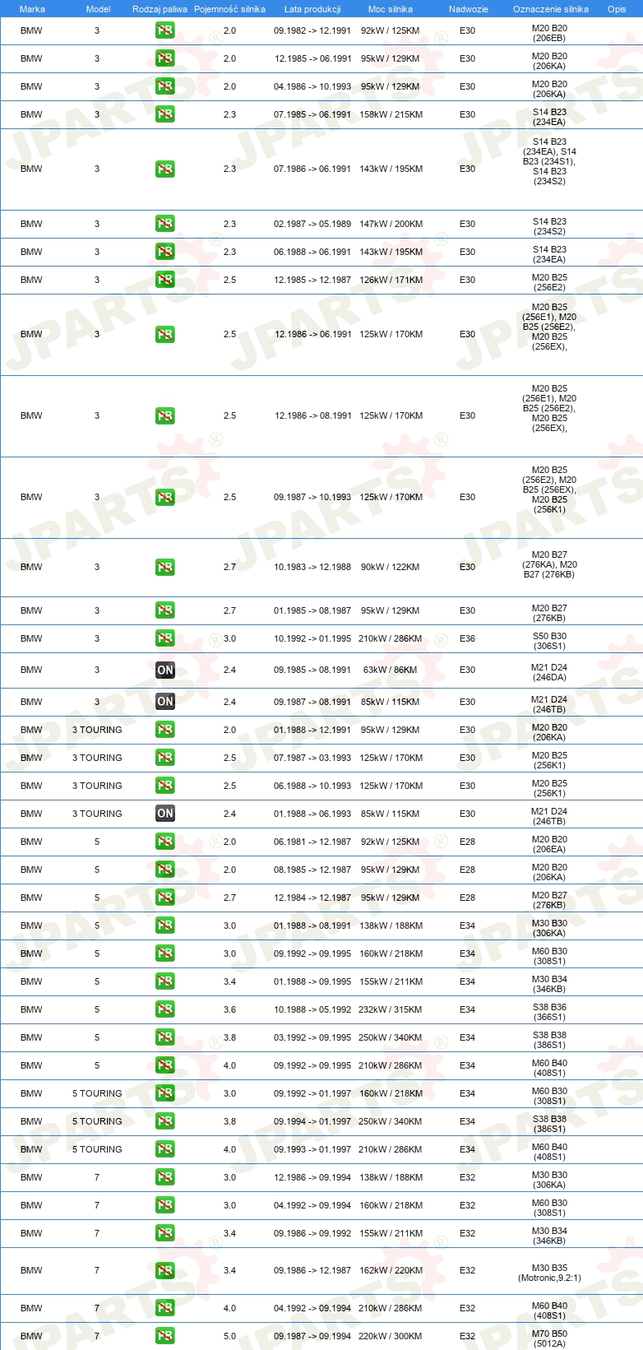
Task: Click the ON diesel icon in the 3 TOURING row
Action: click(x=165, y=814)
